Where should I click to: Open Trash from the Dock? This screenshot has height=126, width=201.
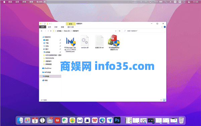point(181,120)
